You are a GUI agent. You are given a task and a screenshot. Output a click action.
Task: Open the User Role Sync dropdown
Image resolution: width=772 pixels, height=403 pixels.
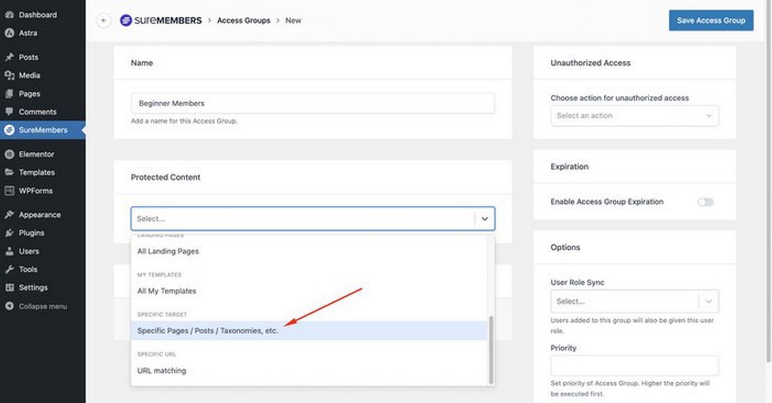click(x=635, y=301)
